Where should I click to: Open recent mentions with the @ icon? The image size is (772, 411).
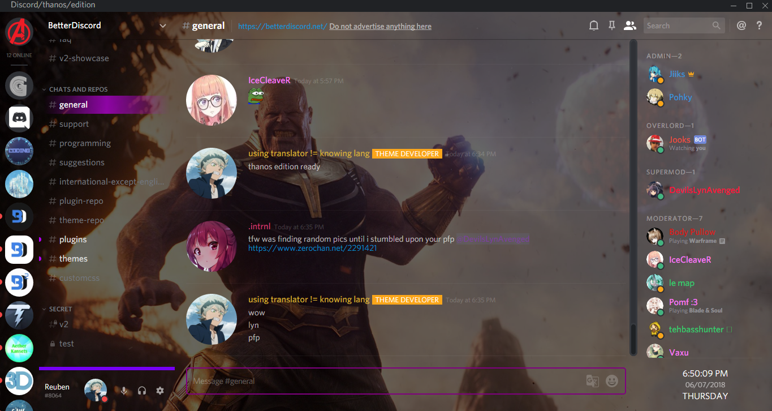click(741, 25)
